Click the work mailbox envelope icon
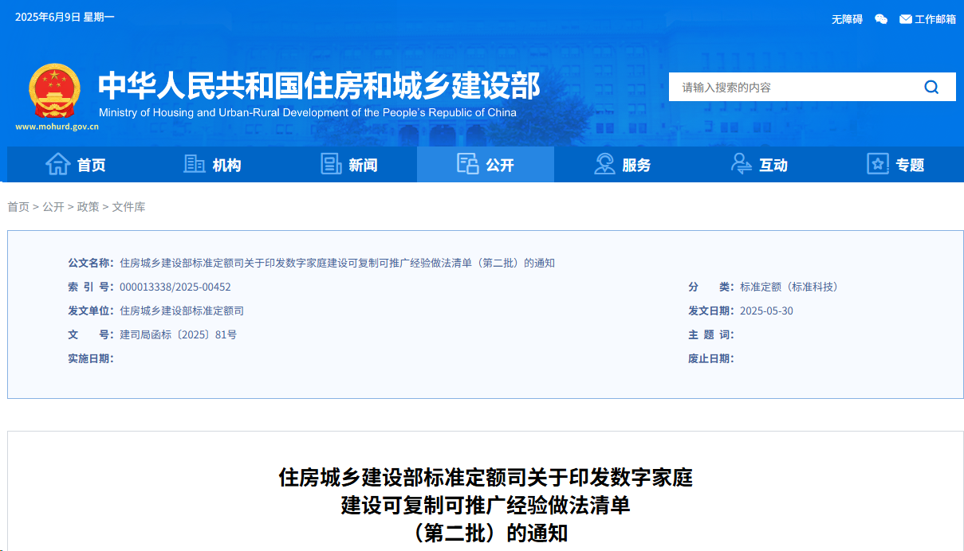This screenshot has width=964, height=551. coord(906,19)
